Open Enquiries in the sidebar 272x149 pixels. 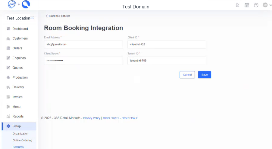coord(19,58)
